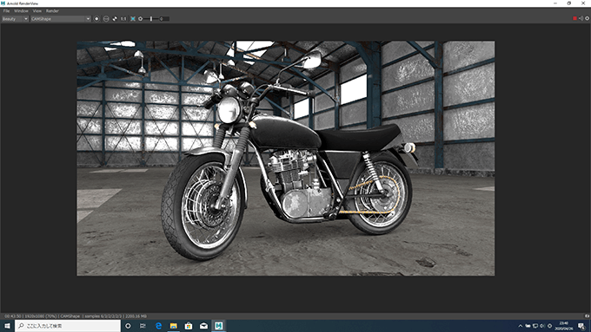Expand the CAMShape camera dropdown
The width and height of the screenshot is (591, 332).
61,19
